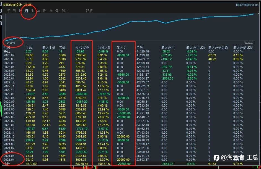Select the 持仓 row label
The height and width of the screenshot is (169, 261).
point(7,52)
